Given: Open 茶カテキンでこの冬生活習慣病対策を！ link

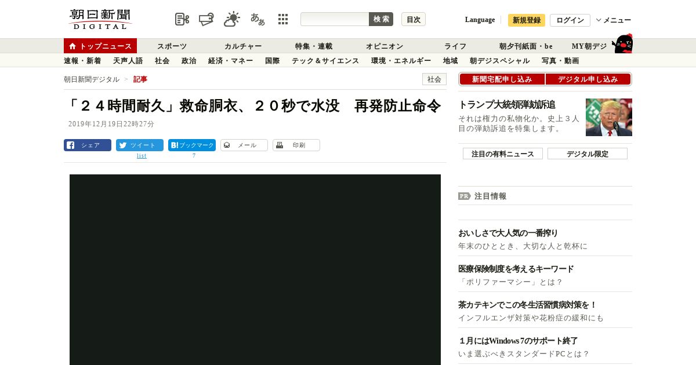Looking at the screenshot, I should pyautogui.click(x=527, y=305).
